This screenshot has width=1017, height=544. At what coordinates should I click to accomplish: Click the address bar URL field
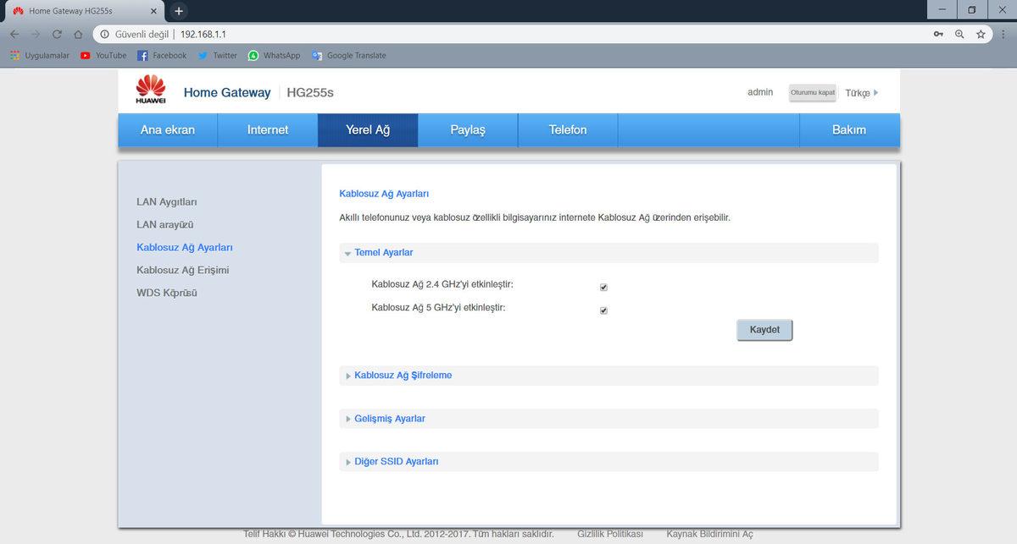tap(508, 34)
